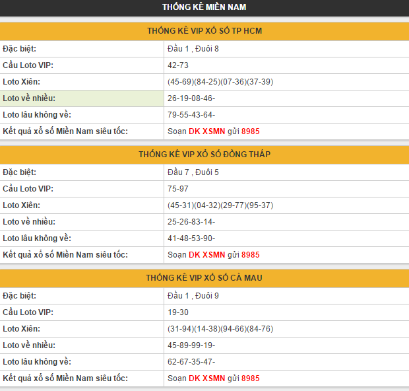Click 'Kết quả xổ số Miền Nam siêu tốc:' in Đồng Tháp
Viewport: 409px width, 391px height.
click(x=65, y=255)
